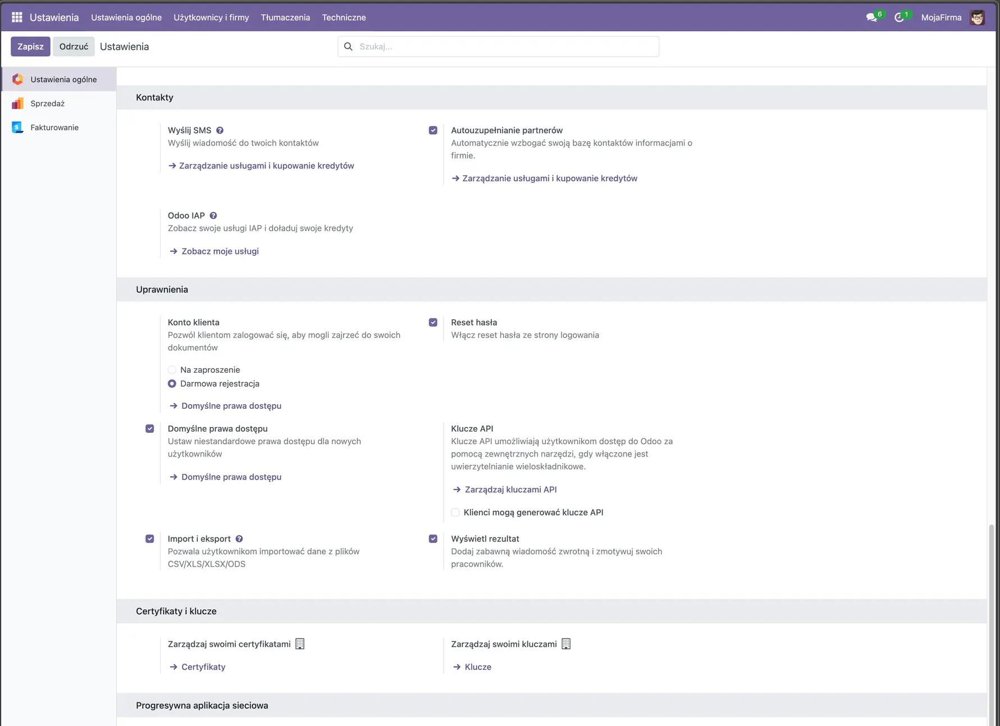Open the Techniczne menu
Image resolution: width=1000 pixels, height=726 pixels.
coord(344,17)
